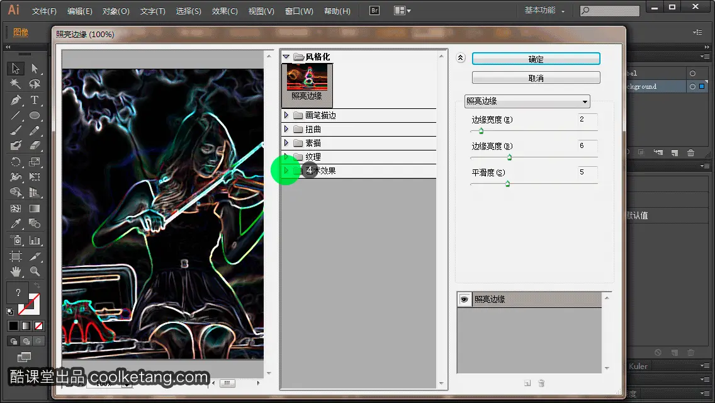715x403 pixels.
Task: Expand the 素描 folder
Action: pos(286,143)
